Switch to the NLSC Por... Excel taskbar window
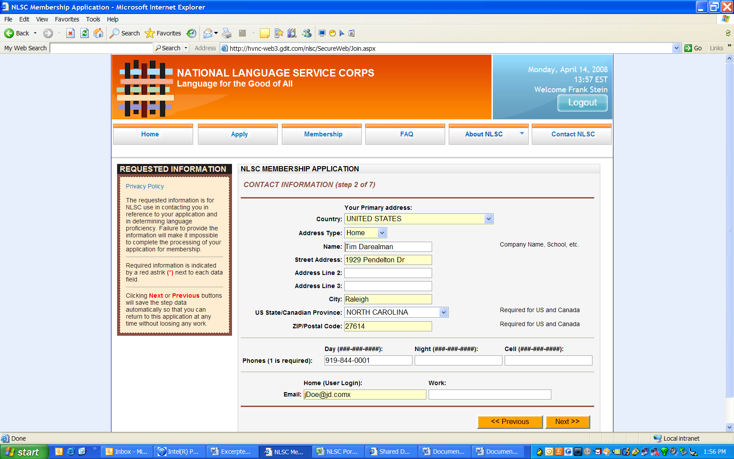This screenshot has height=459, width=734. (338, 452)
